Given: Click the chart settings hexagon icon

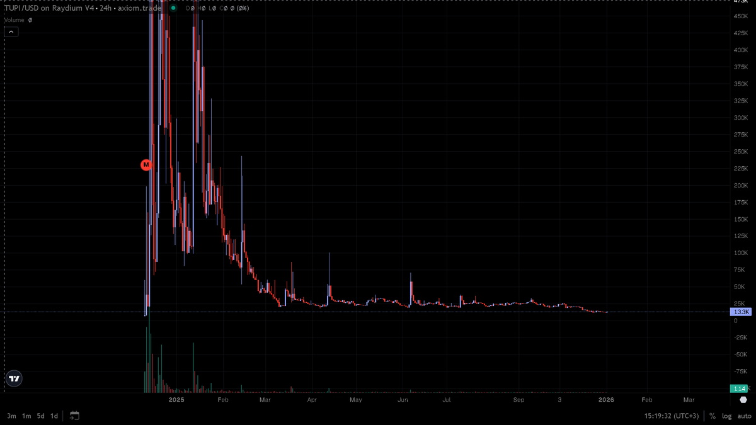Looking at the screenshot, I should click(x=743, y=400).
